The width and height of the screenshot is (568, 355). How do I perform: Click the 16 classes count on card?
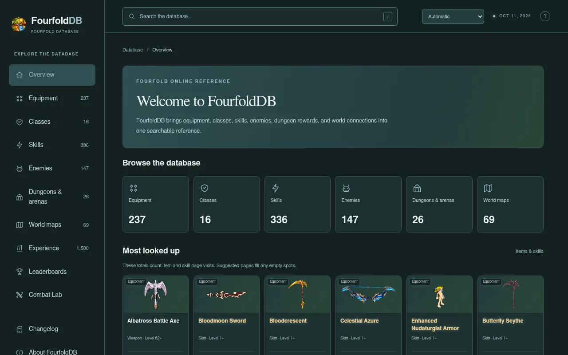point(205,220)
